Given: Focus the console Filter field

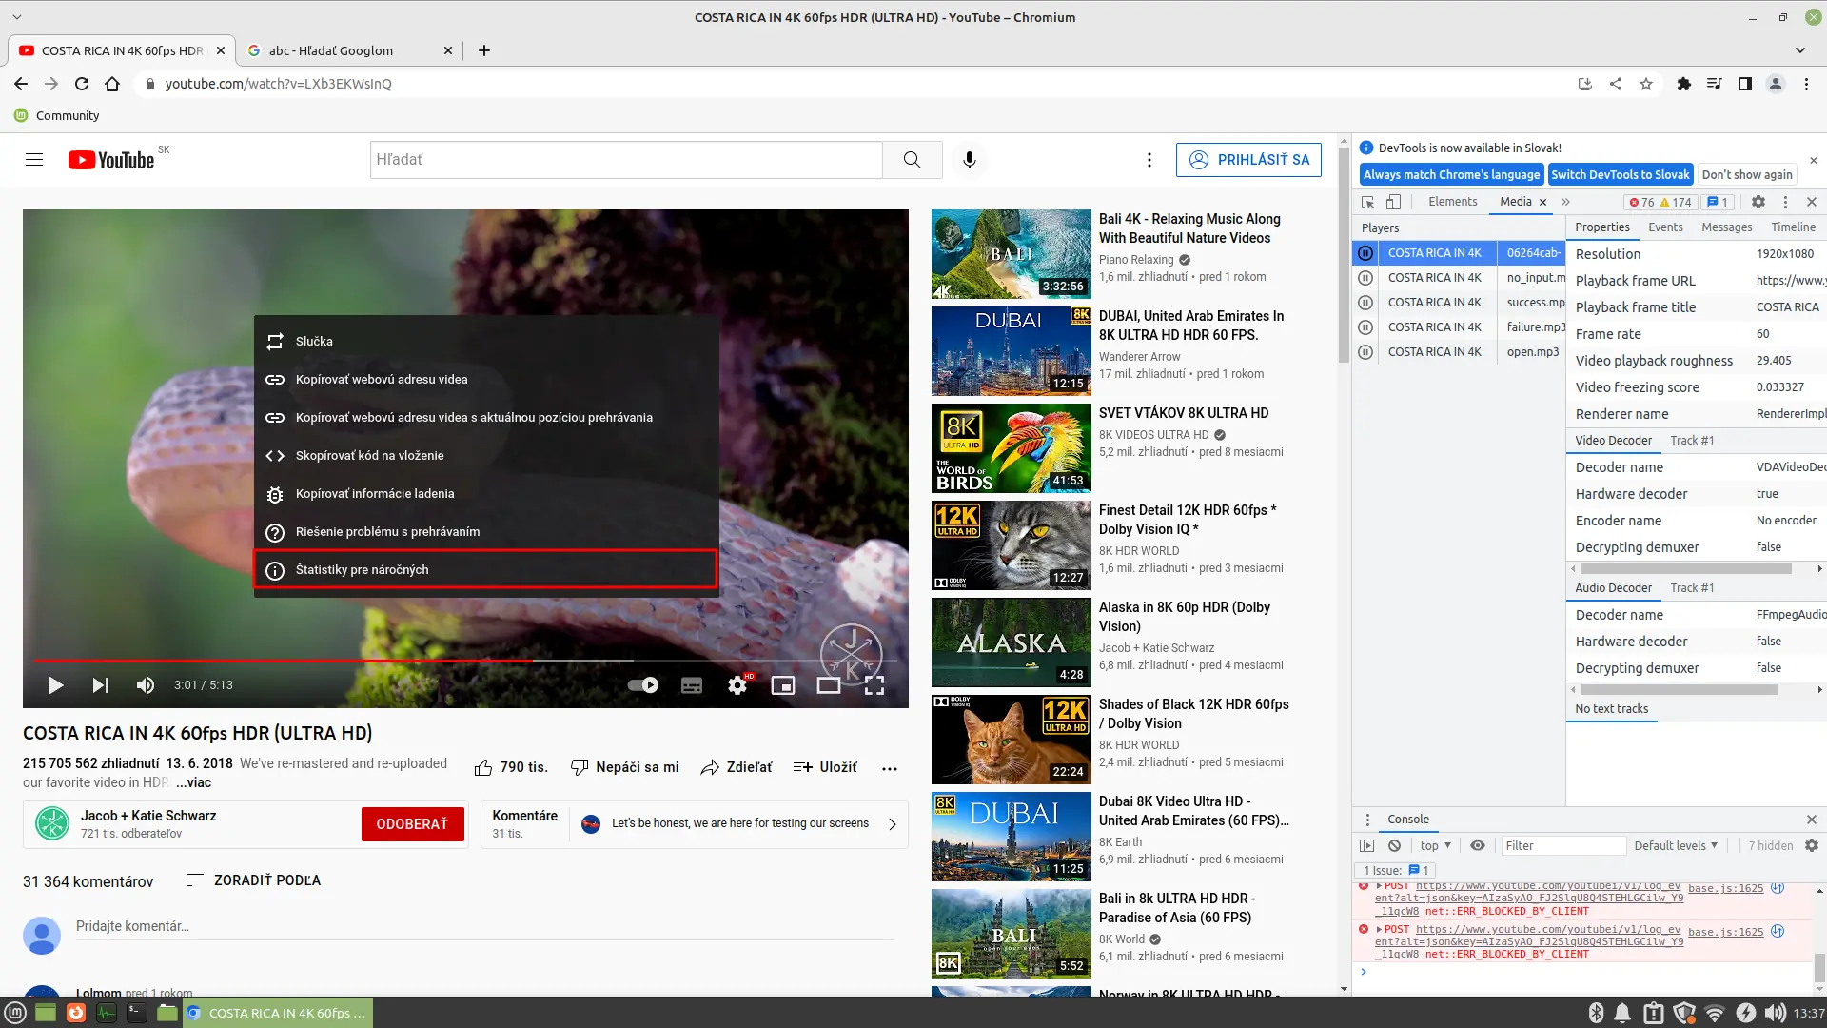Looking at the screenshot, I should [x=1562, y=846].
